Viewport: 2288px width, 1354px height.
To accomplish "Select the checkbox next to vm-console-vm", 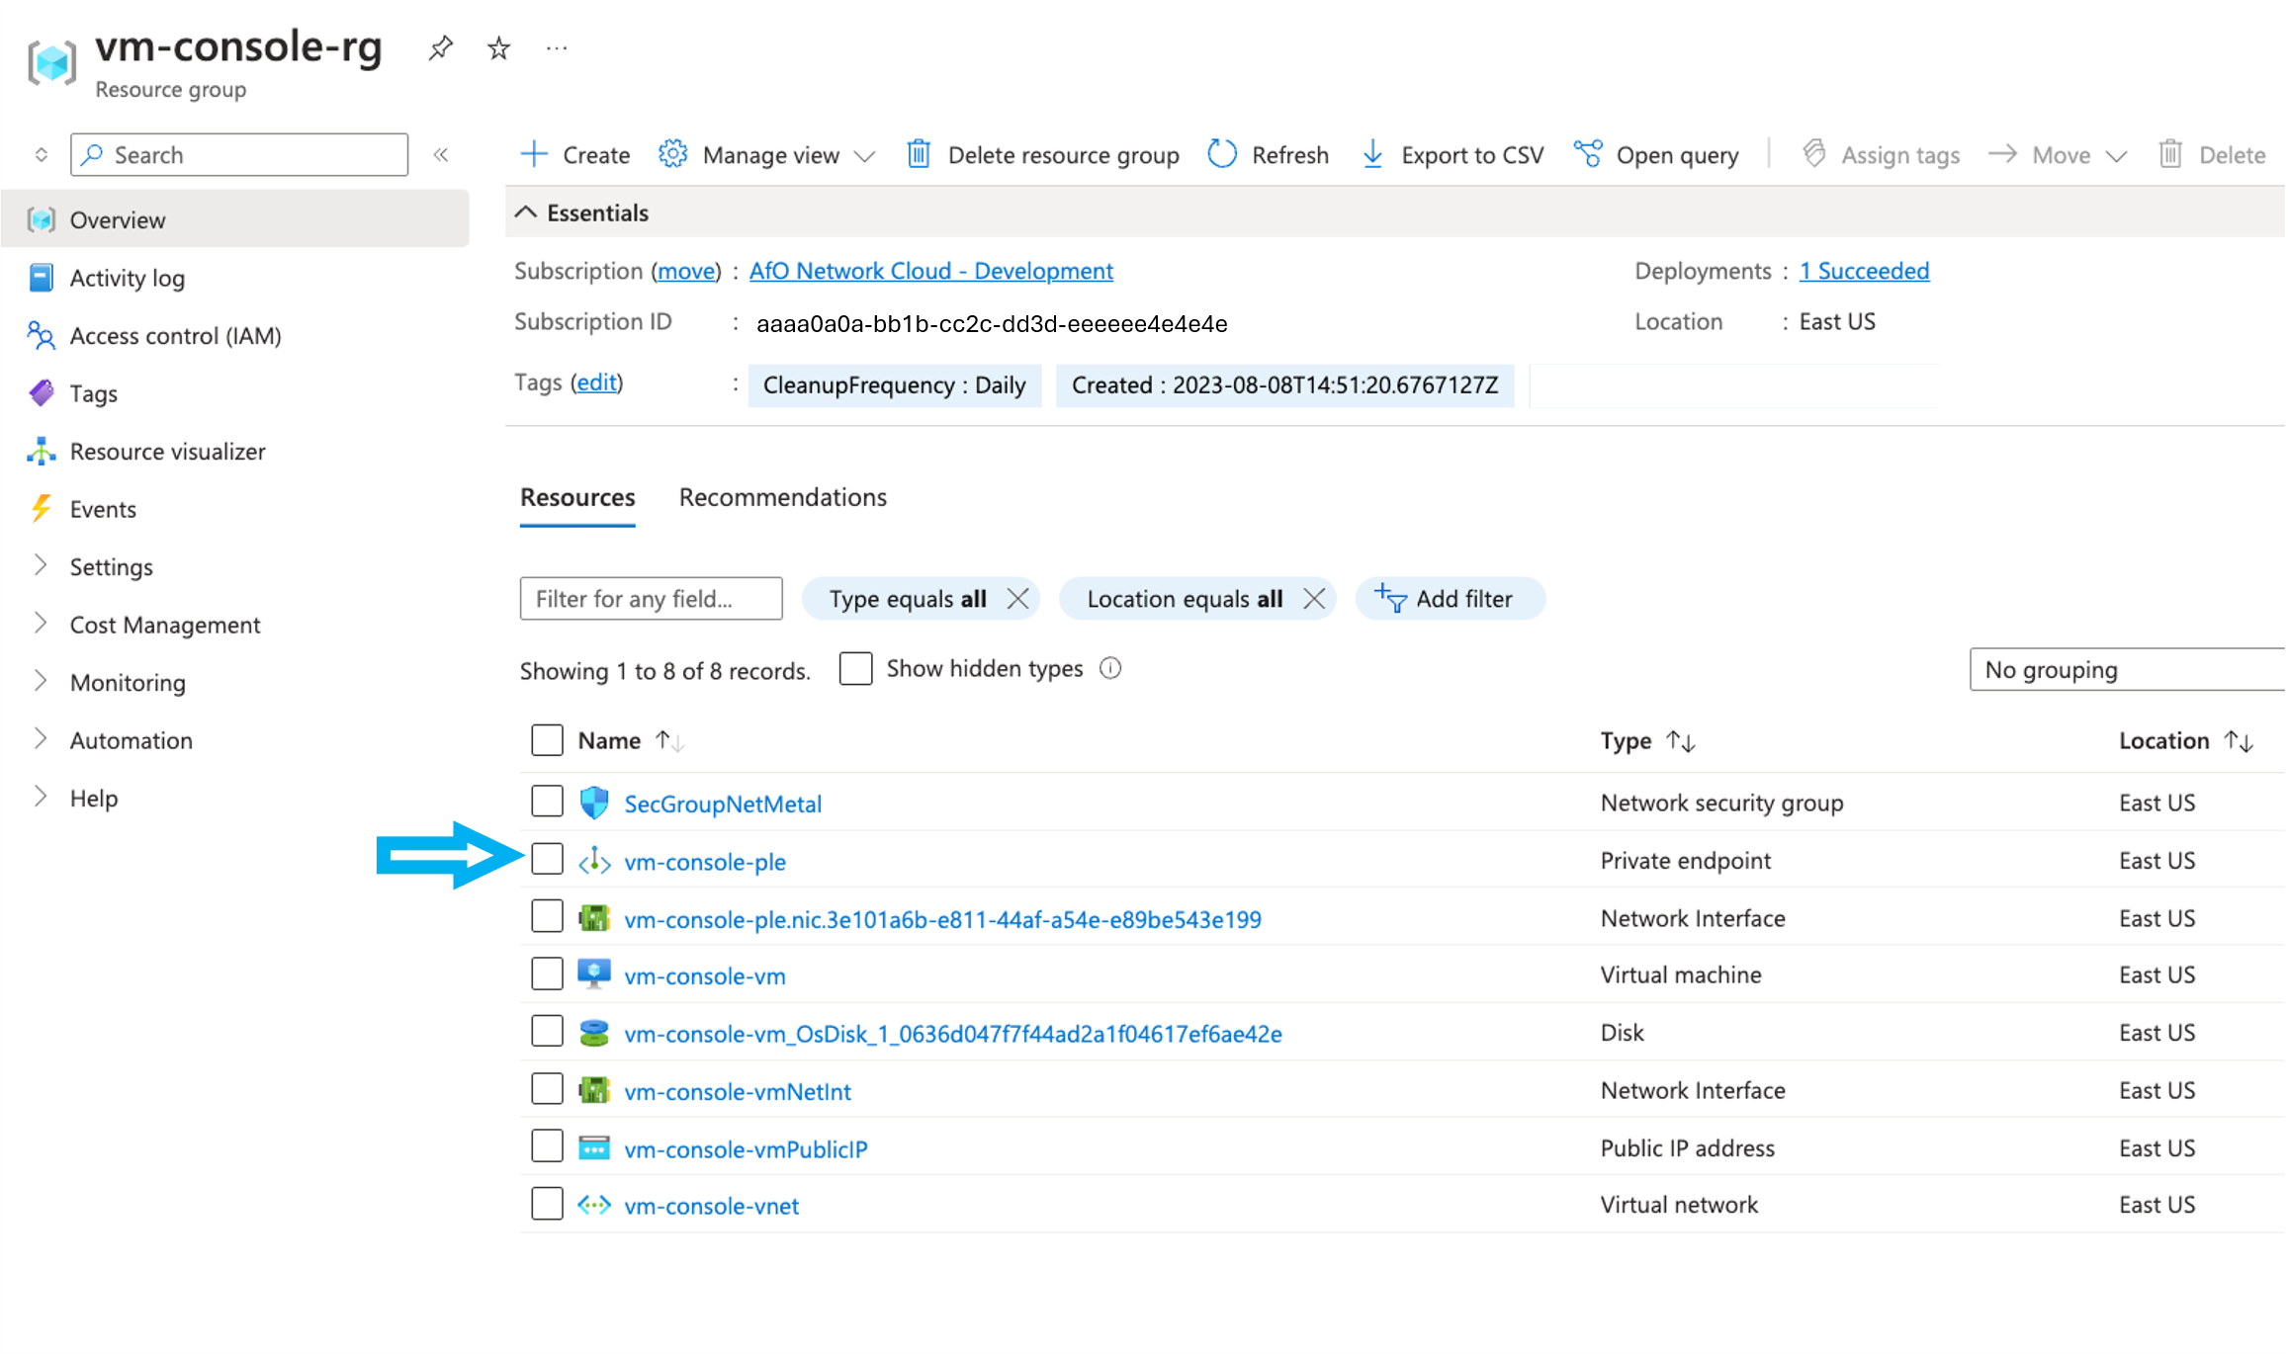I will pyautogui.click(x=547, y=975).
